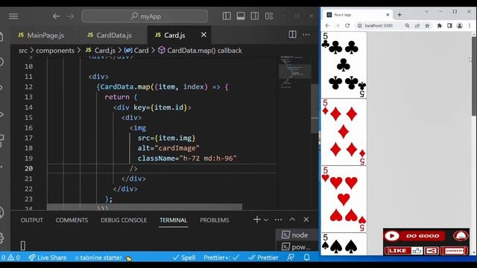477x268 pixels.
Task: Open the customize layout icon
Action: click(269, 16)
